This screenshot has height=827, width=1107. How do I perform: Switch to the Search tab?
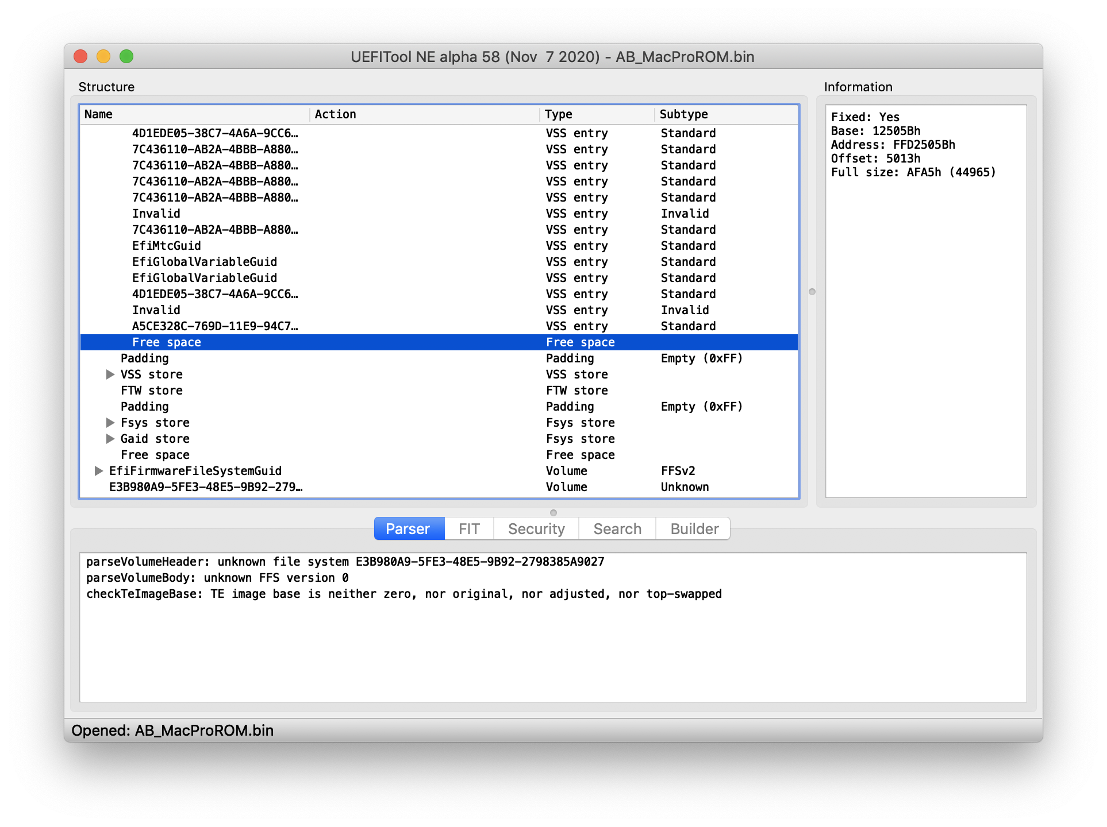click(x=617, y=529)
